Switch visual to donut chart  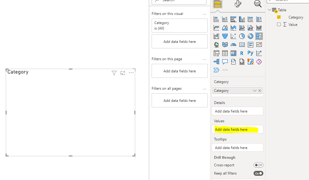click(x=251, y=36)
